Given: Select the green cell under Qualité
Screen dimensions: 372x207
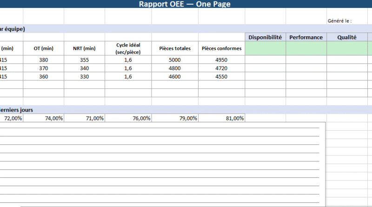Looking at the screenshot, I should click(x=347, y=48).
